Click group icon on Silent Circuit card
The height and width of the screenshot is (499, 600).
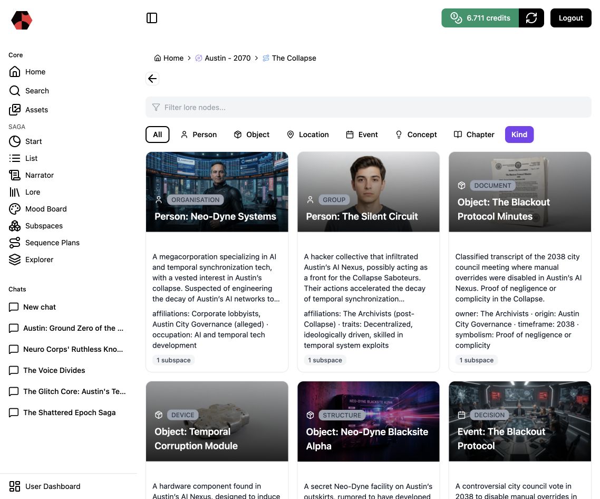click(311, 199)
